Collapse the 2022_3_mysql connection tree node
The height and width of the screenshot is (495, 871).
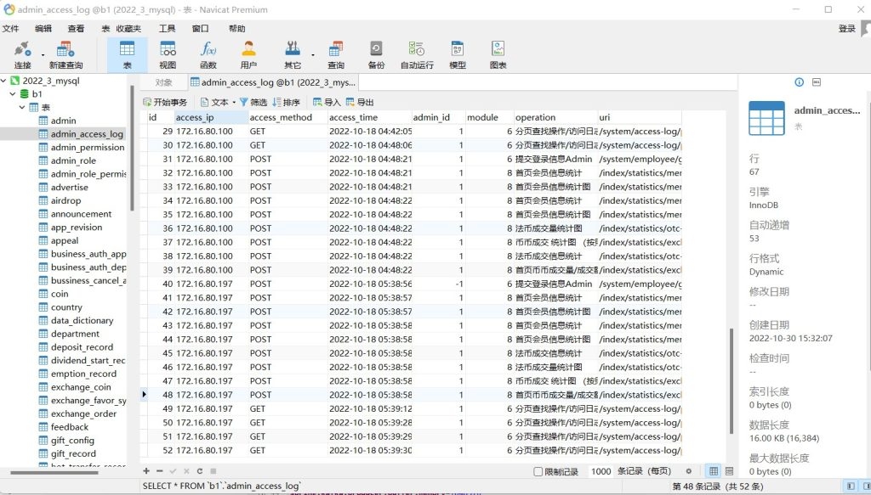pyautogui.click(x=5, y=81)
